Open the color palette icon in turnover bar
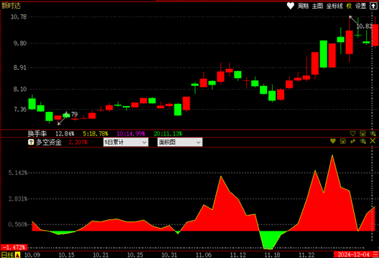379x258 pixels. [362, 133]
